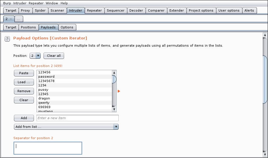268x158 pixels.
Task: Click the Clear button
Action: tap(24, 100)
